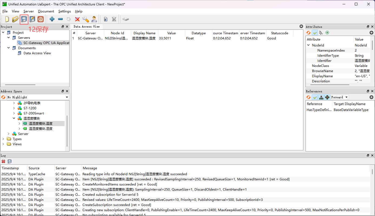The image size is (375, 216).
Task: Clear the log with red X icon
Action: point(4,161)
